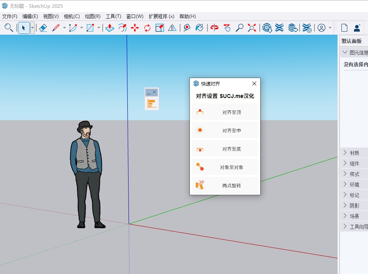Image resolution: width=368 pixels, height=274 pixels.
Task: Click the Send to LayOut icon
Action: (x=293, y=28)
